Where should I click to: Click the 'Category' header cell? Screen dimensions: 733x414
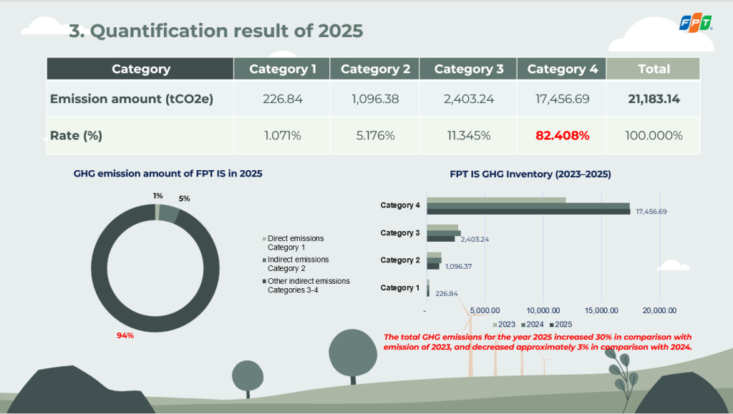pos(140,69)
